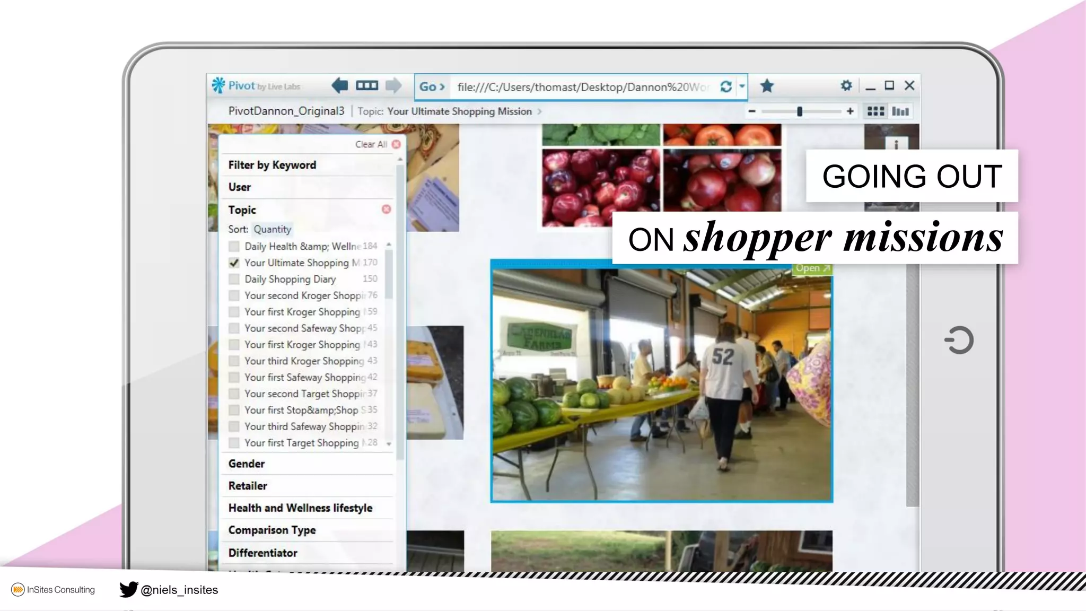Check the Daily Shopping Diary checkbox

click(234, 280)
